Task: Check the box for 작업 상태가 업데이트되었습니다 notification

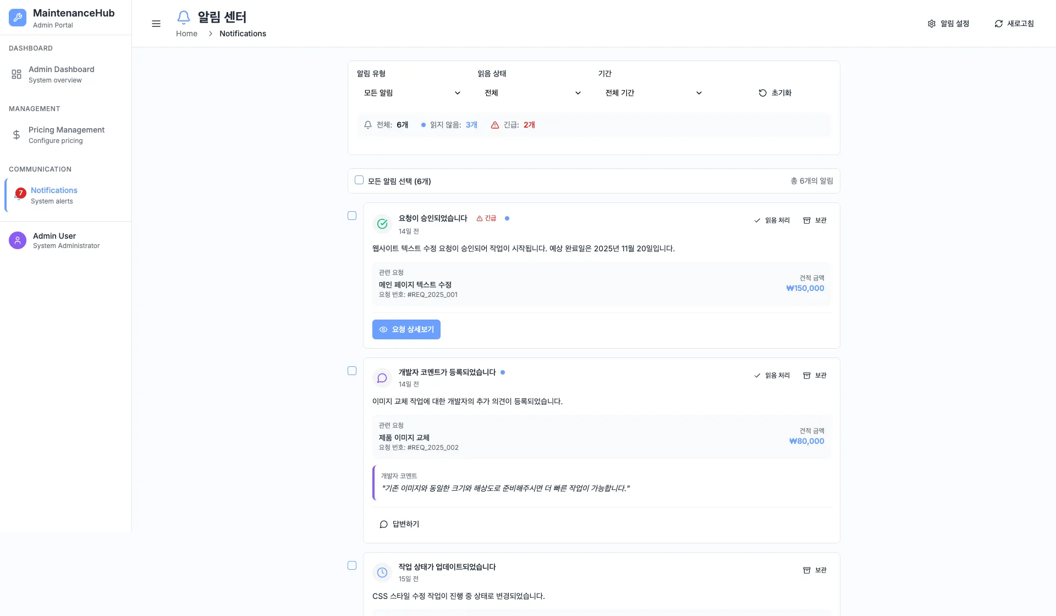Action: (352, 565)
